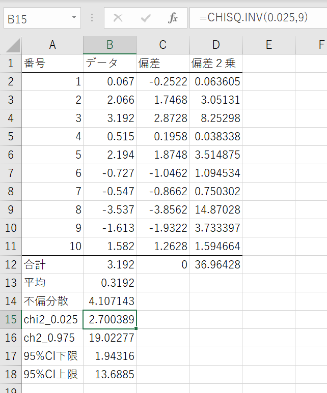Image resolution: width=327 pixels, height=393 pixels.
Task: Select cell with data value 1.582
Action: click(110, 247)
